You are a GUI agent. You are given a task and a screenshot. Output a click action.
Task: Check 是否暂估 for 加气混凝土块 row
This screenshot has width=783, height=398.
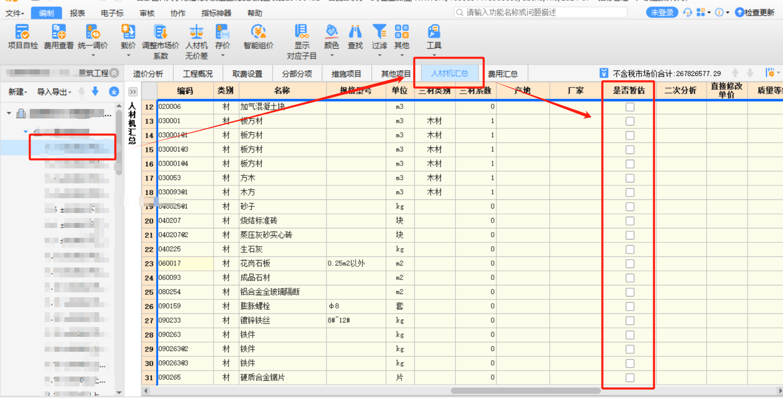630,107
